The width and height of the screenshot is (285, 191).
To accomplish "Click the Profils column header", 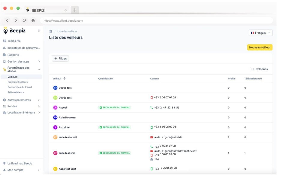I will (x=232, y=79).
